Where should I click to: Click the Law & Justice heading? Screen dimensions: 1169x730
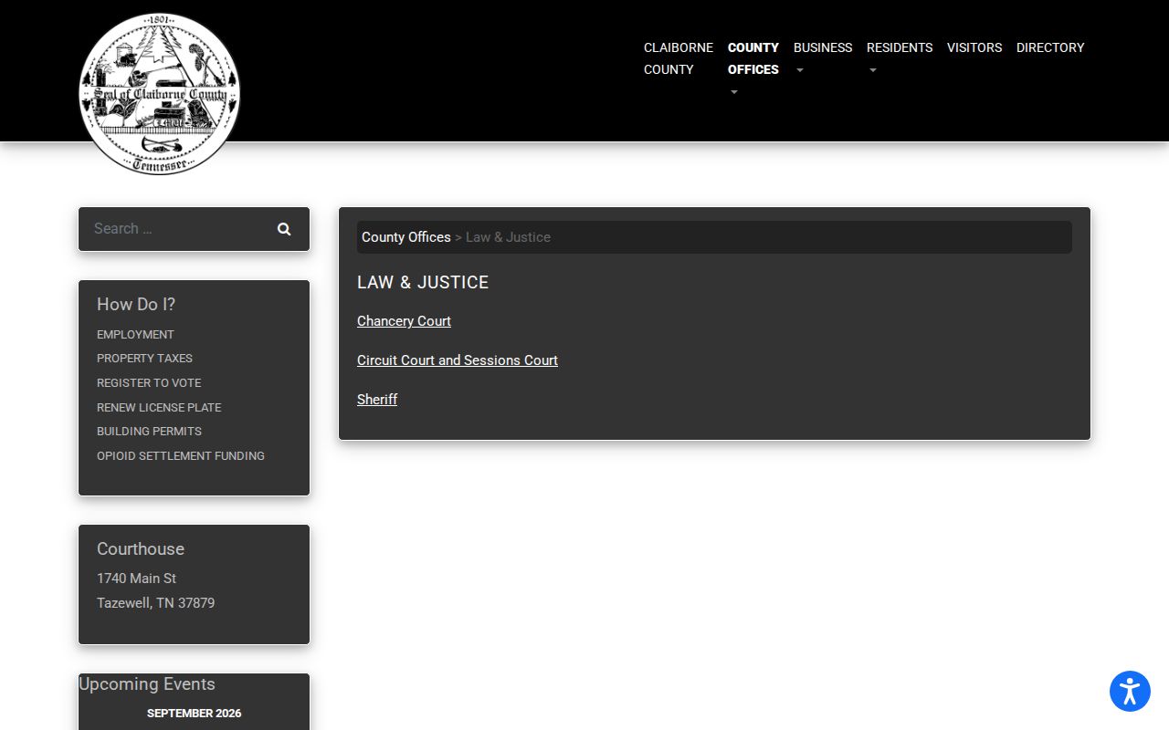423,283
